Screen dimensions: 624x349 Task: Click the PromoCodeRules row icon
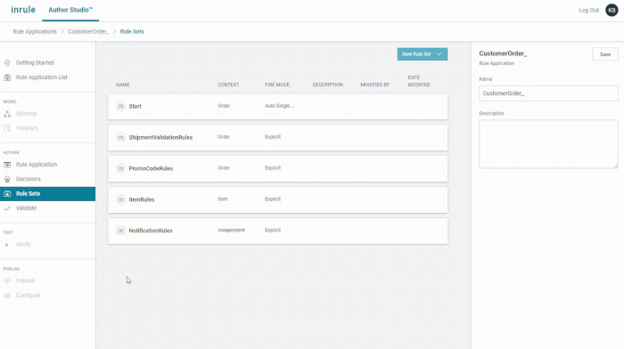pos(120,168)
